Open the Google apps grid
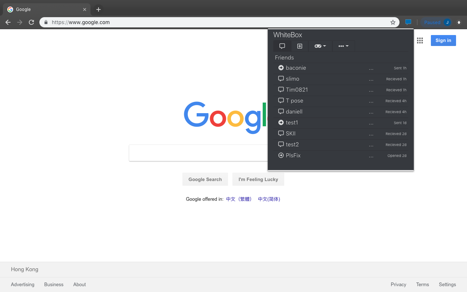Viewport: 467px width, 292px height. (x=420, y=41)
